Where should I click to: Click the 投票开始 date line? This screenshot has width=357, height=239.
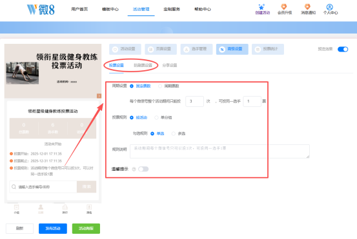36,154
